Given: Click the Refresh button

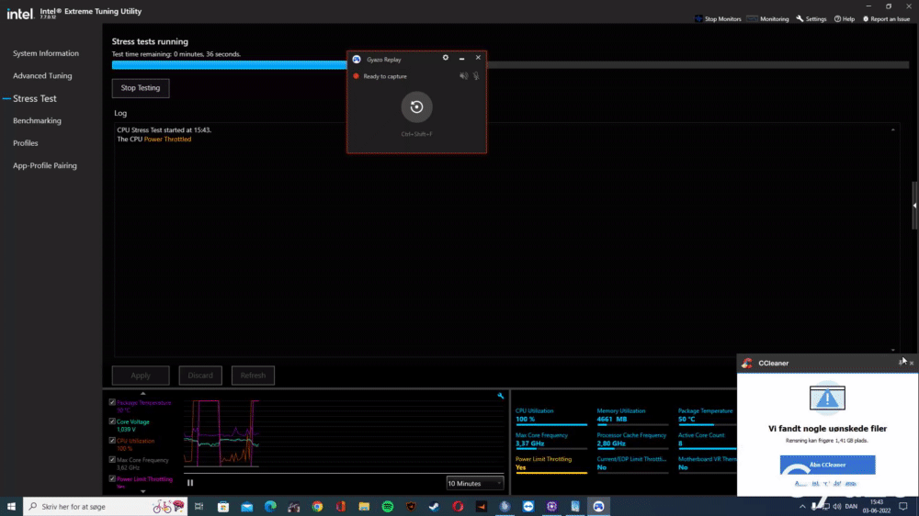Looking at the screenshot, I should [254, 376].
